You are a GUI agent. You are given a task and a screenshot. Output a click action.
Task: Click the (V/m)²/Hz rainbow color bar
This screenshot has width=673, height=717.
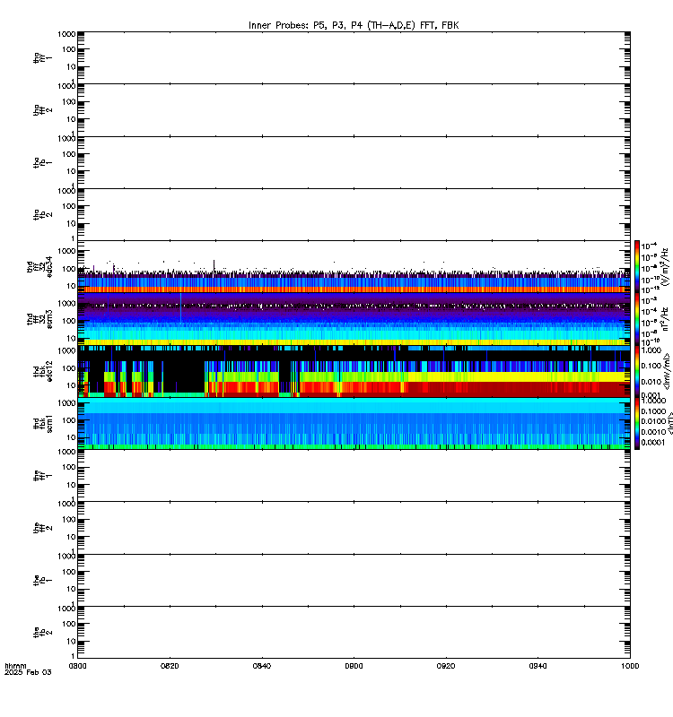coord(637,266)
